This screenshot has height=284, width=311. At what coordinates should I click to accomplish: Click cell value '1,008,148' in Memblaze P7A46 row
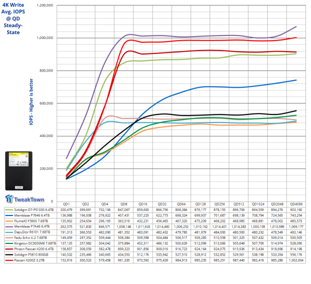click(124, 226)
